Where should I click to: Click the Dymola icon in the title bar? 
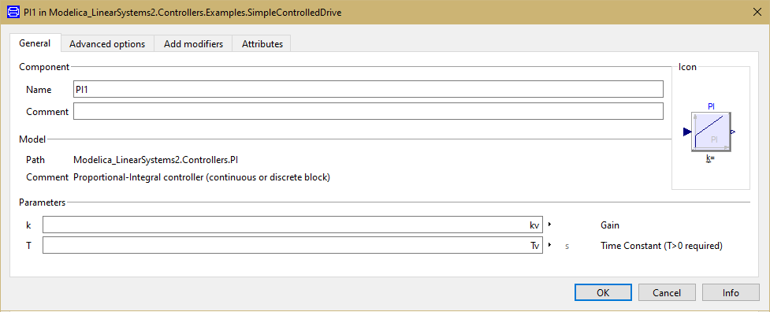[13, 13]
